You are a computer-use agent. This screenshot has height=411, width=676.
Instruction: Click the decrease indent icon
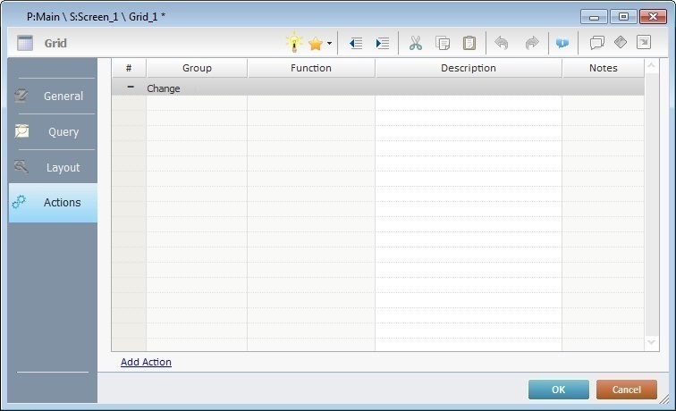[355, 43]
